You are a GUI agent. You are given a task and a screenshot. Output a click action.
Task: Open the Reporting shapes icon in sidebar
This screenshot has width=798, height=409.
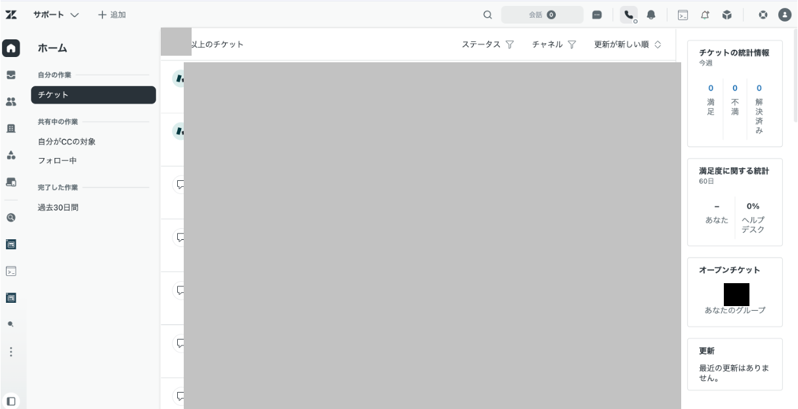tap(11, 155)
